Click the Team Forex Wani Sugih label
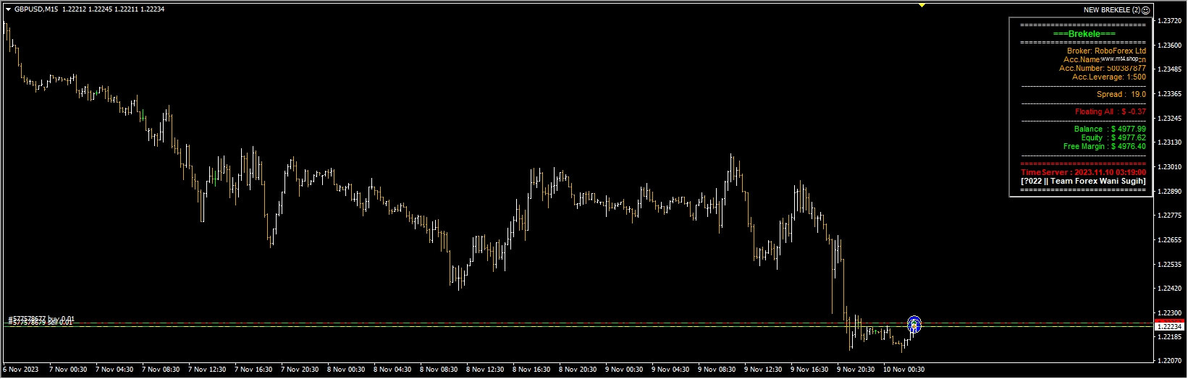This screenshot has width=1188, height=379. (1084, 182)
